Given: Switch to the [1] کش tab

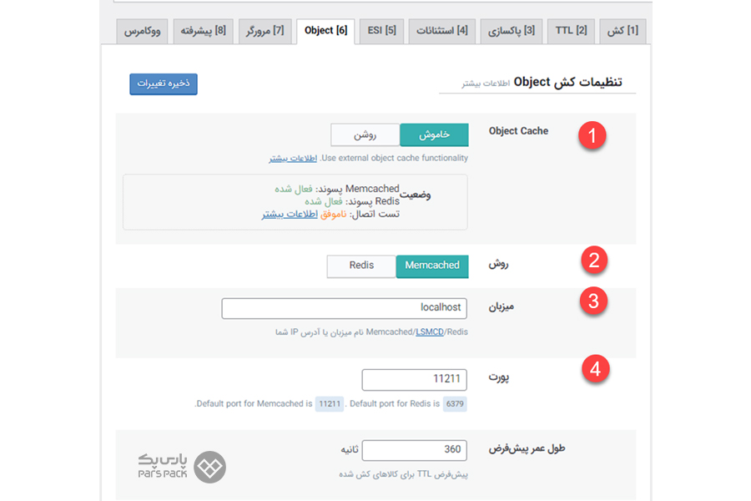Looking at the screenshot, I should (x=622, y=31).
